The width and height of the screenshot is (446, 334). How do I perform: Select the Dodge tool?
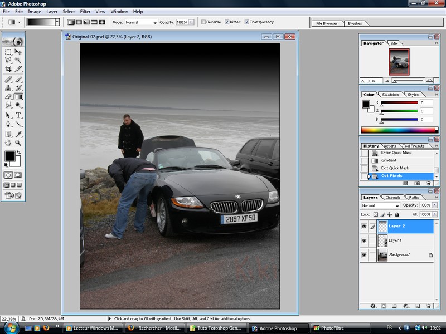coord(18,105)
